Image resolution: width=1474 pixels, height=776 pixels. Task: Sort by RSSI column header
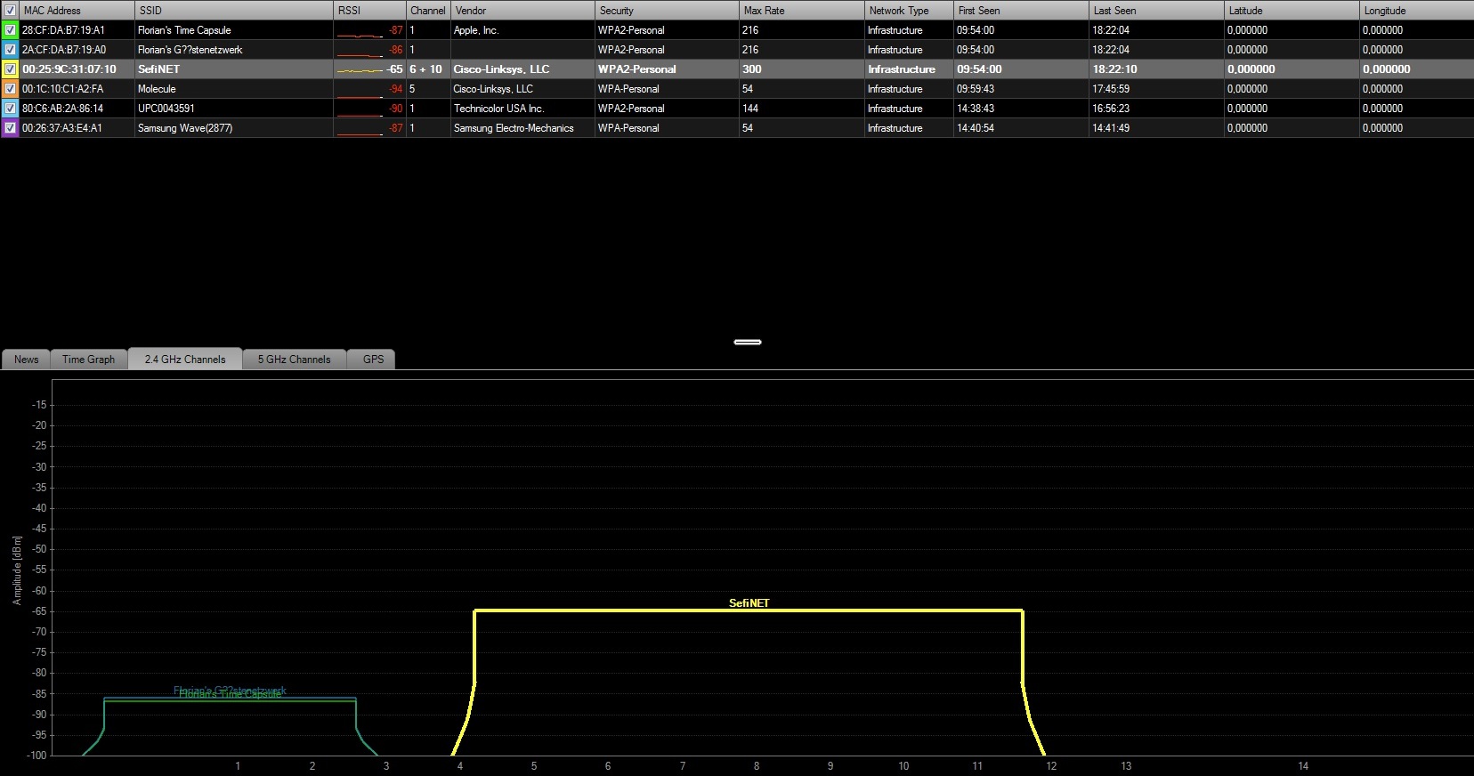pos(369,11)
